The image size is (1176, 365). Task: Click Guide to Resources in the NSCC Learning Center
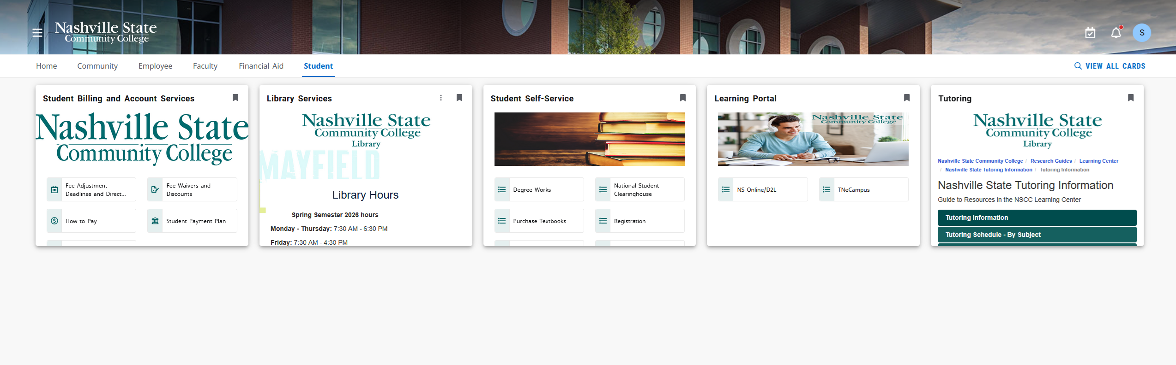pyautogui.click(x=1009, y=200)
